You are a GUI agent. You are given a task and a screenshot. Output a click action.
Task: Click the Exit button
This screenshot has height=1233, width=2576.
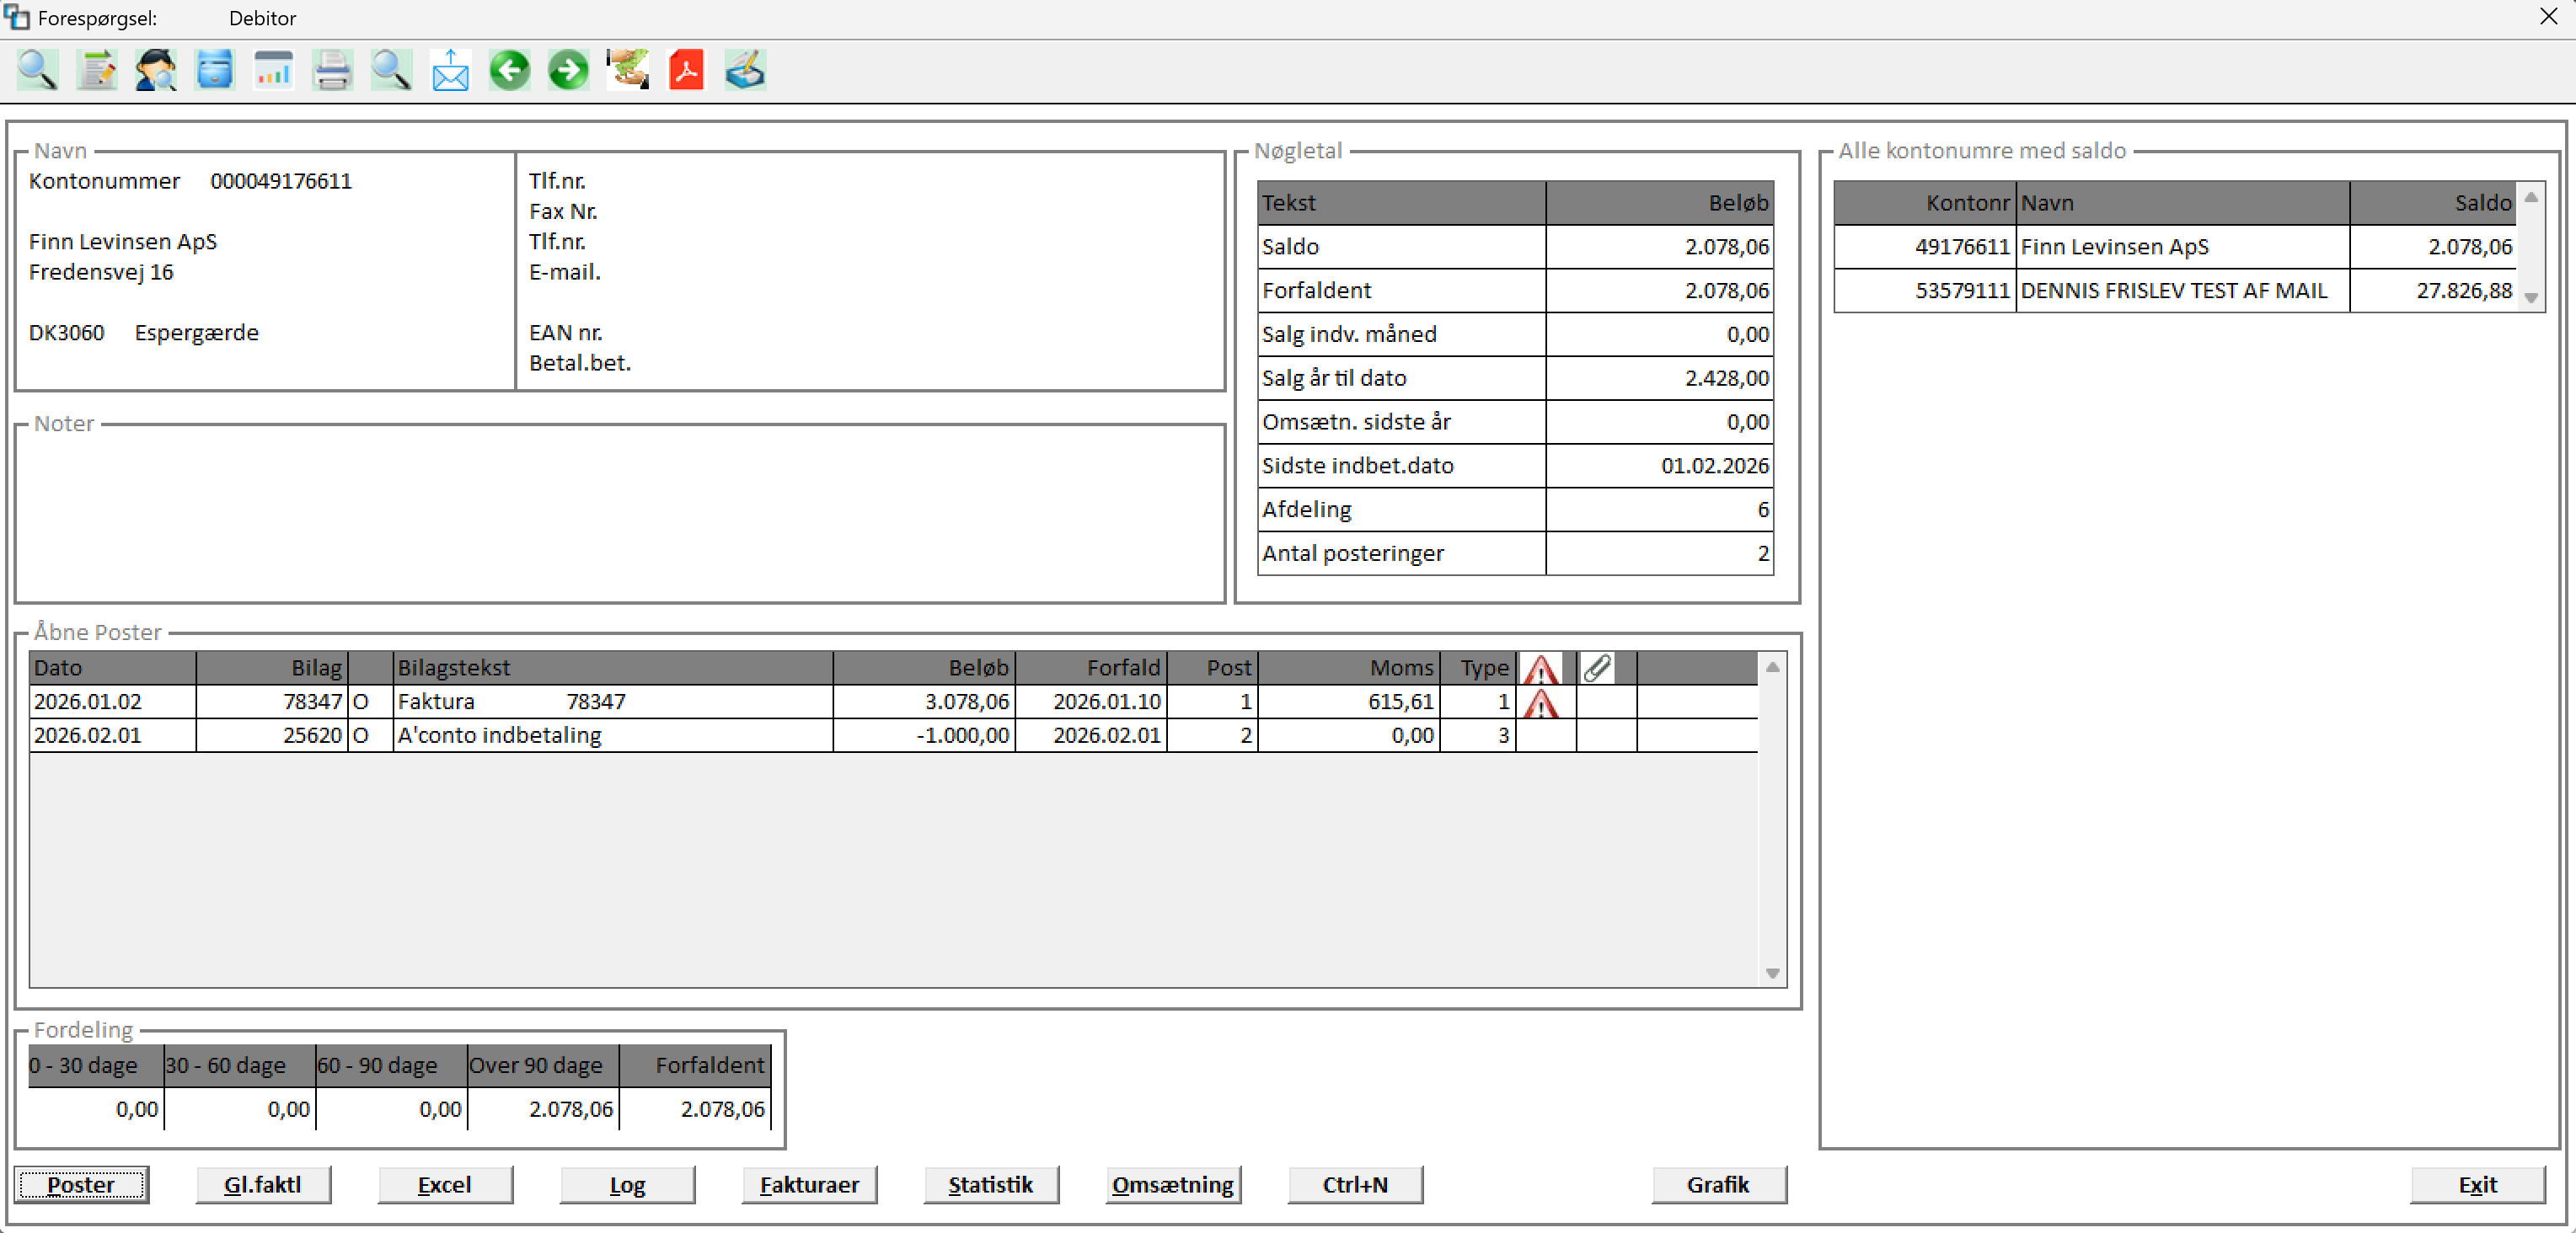coord(2477,1184)
